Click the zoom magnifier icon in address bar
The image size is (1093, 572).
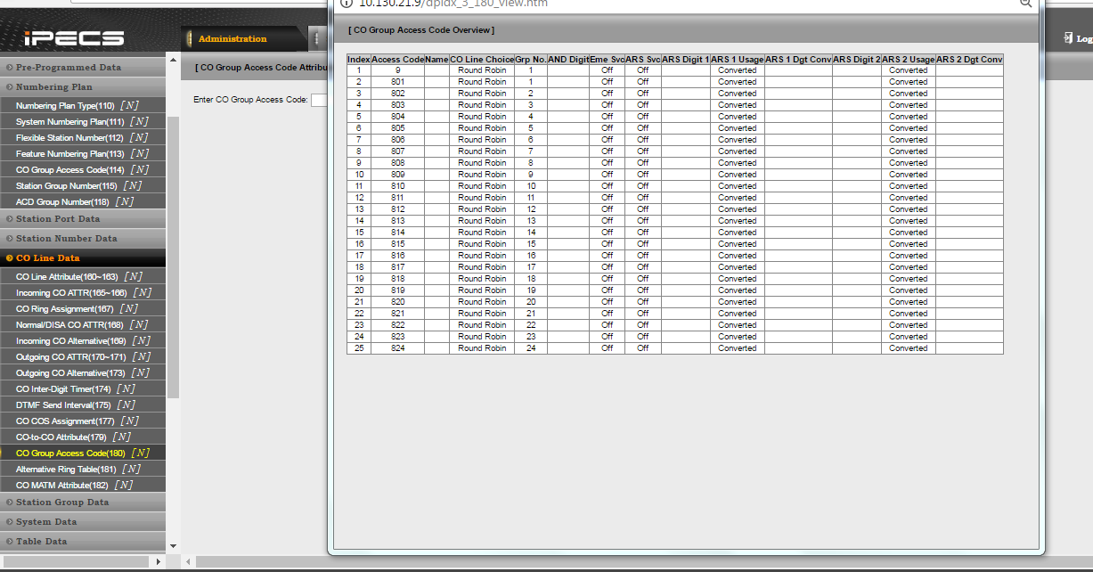[x=1025, y=3]
